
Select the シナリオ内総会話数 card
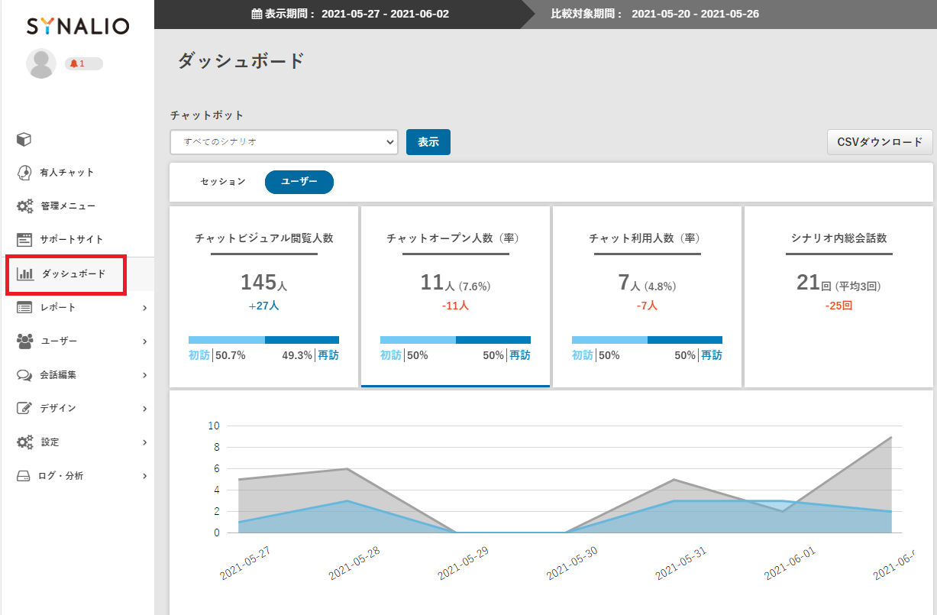pyautogui.click(x=838, y=296)
